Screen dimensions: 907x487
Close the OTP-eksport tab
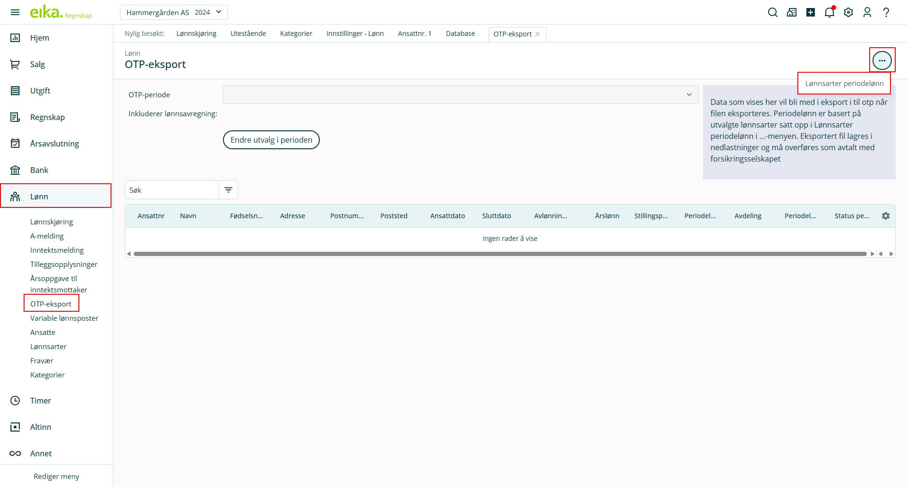[538, 34]
